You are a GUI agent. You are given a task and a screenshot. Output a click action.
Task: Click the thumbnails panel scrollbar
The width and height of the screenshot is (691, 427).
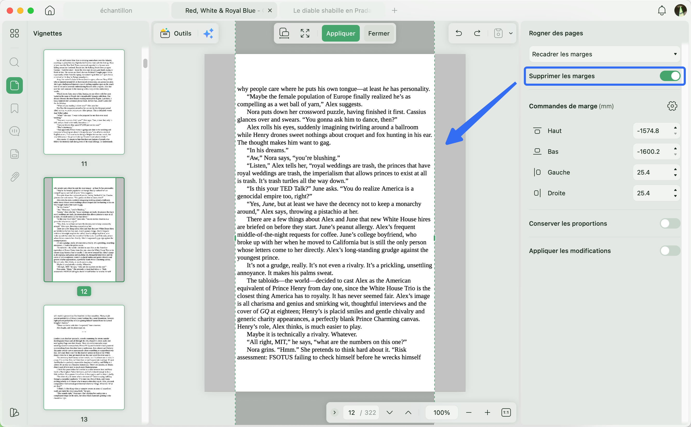145,63
